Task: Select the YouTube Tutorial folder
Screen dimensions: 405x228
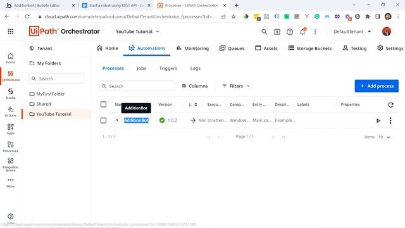Action: click(x=56, y=114)
